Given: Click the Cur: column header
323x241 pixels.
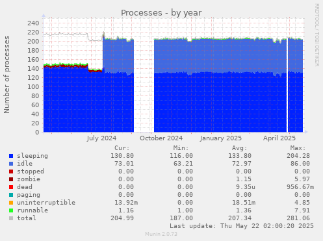Looking at the screenshot, I should 122,148.
